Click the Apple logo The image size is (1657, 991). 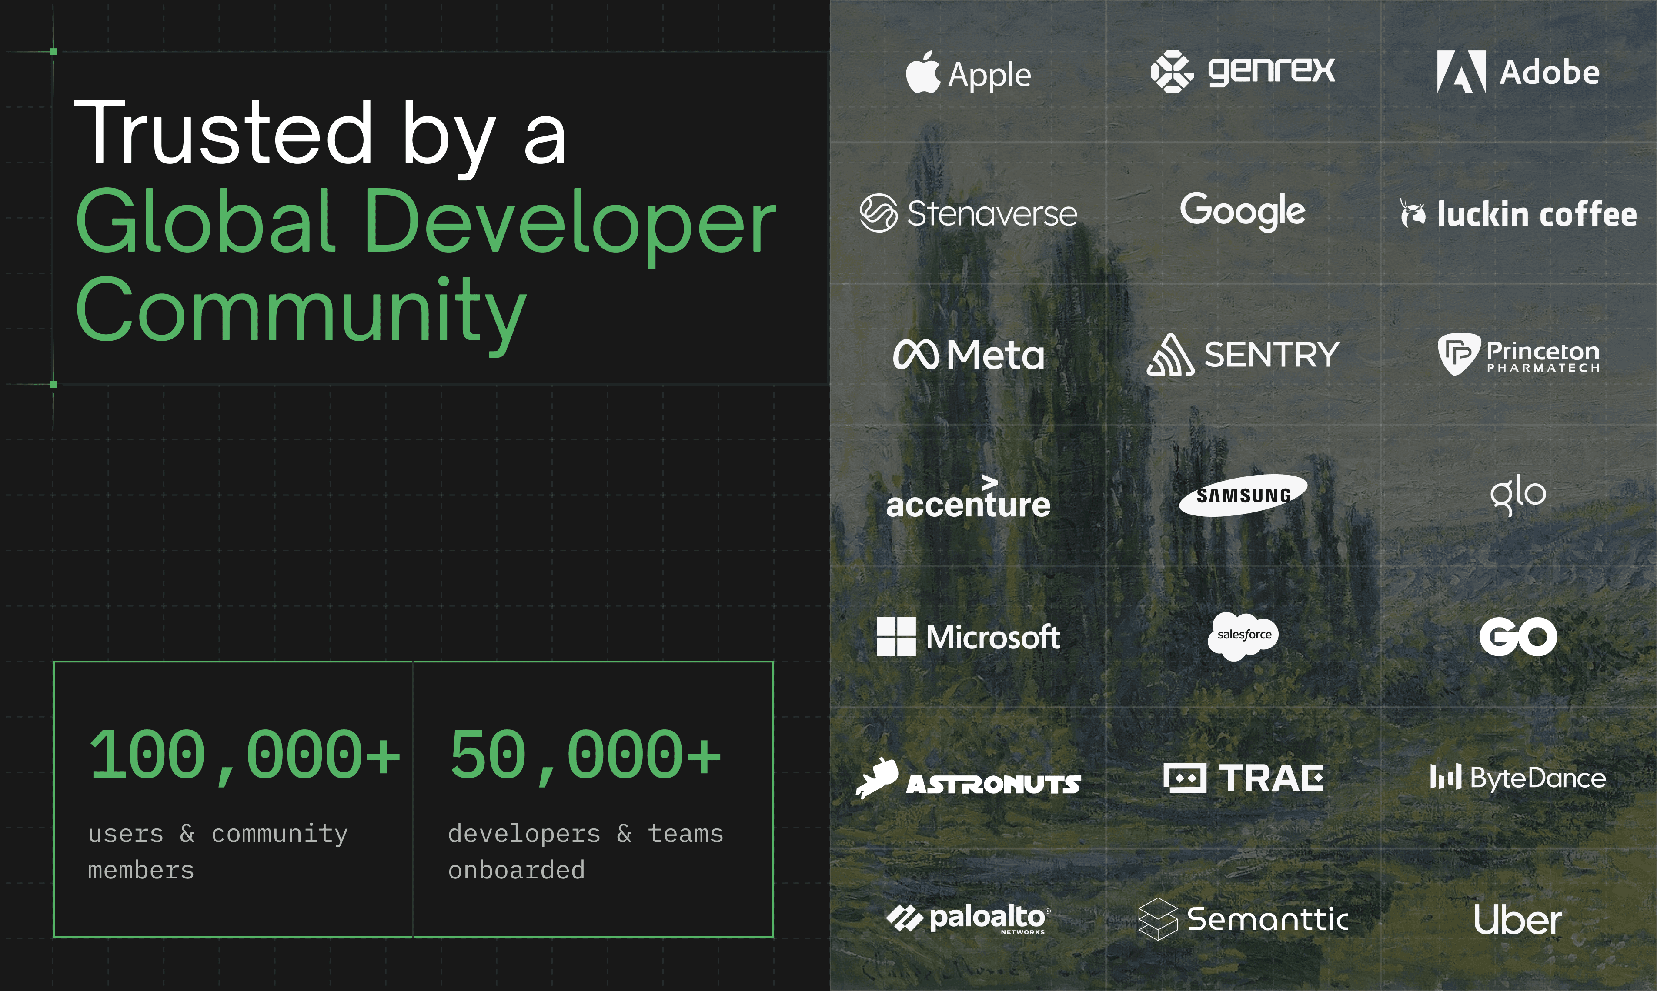pyautogui.click(x=968, y=72)
